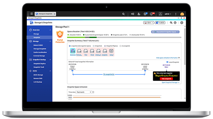Open the volume control icon

(133, 14)
